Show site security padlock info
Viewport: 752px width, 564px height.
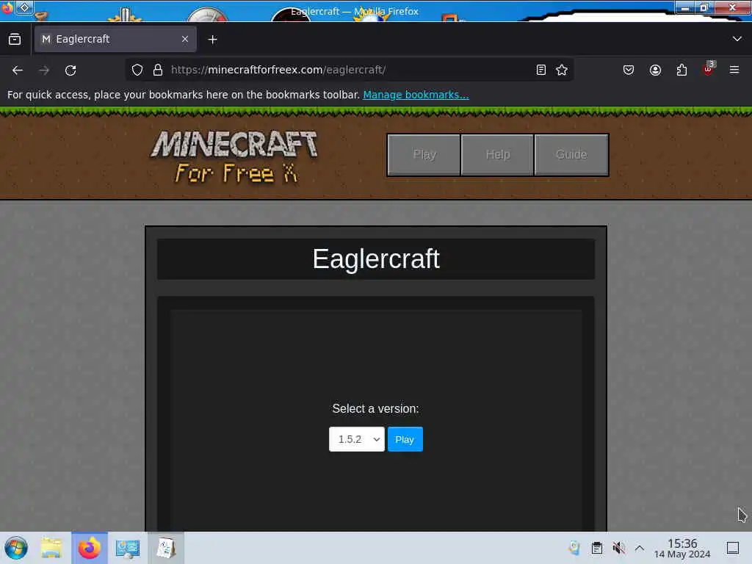(x=158, y=70)
